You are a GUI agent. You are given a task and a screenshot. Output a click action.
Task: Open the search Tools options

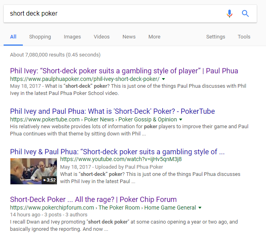point(244,37)
